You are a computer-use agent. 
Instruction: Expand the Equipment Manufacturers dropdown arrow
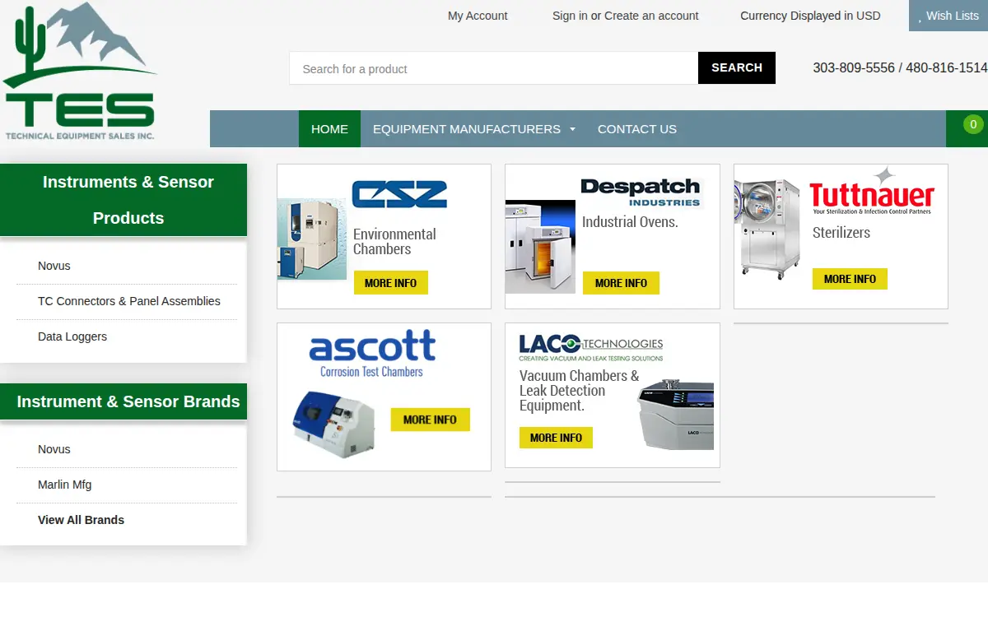click(572, 129)
